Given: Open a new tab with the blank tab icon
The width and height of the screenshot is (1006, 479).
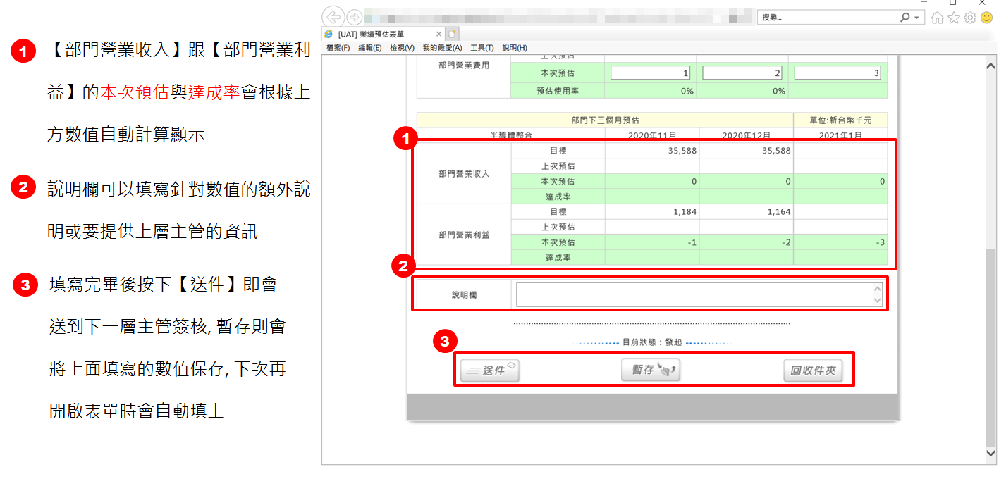Looking at the screenshot, I should pos(453,34).
